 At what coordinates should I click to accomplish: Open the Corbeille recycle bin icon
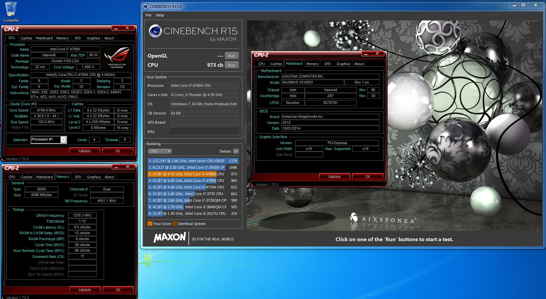pos(11,12)
